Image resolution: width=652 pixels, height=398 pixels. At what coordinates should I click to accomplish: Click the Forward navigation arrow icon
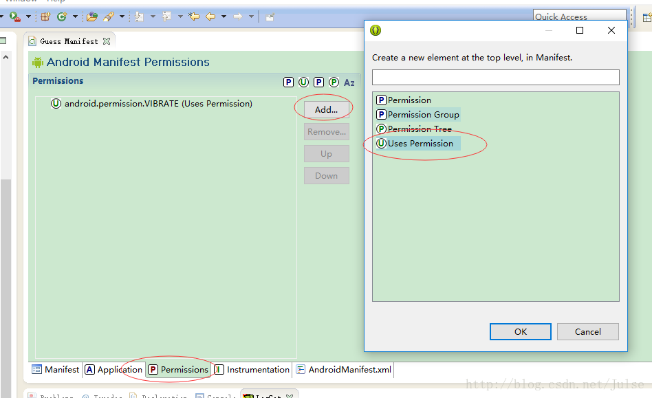click(x=238, y=16)
